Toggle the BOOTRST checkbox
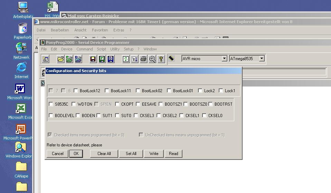 click(210, 104)
